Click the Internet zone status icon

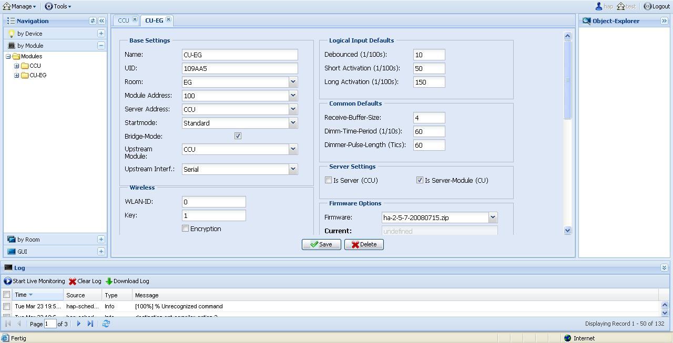[x=567, y=338]
